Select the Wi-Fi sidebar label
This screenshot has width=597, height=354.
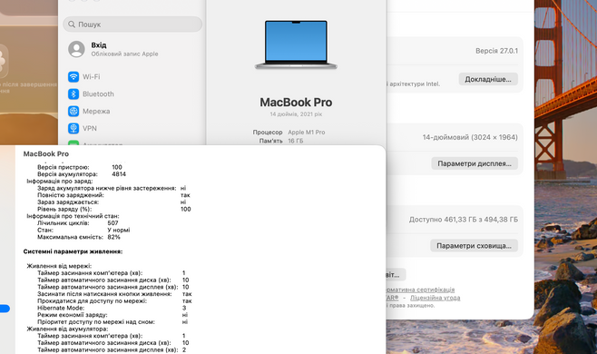coord(92,76)
